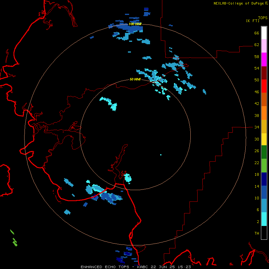This screenshot has width=269, height=269.
Task: Click the dark orange legend segment
Action: (x=264, y=100)
